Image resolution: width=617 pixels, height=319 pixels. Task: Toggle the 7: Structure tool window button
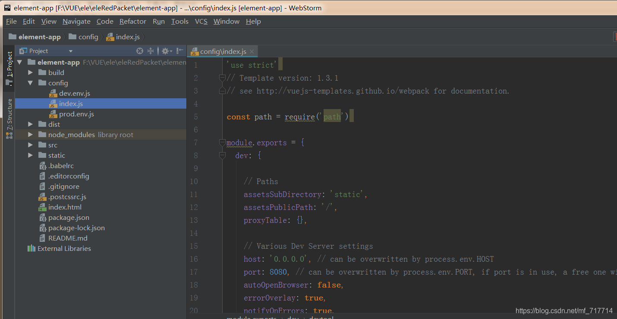point(9,119)
